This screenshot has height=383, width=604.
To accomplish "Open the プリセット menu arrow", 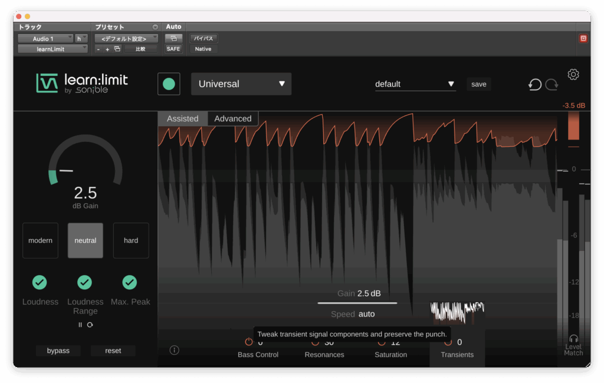I will point(155,27).
